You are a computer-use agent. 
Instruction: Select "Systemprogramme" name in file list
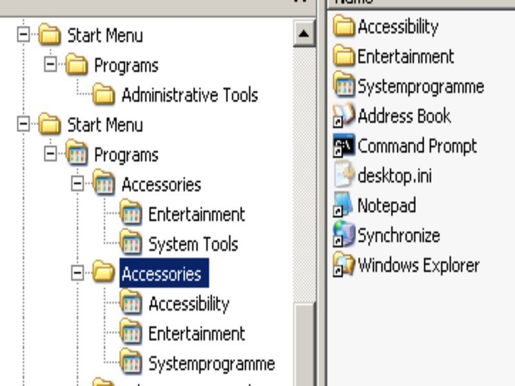421,86
